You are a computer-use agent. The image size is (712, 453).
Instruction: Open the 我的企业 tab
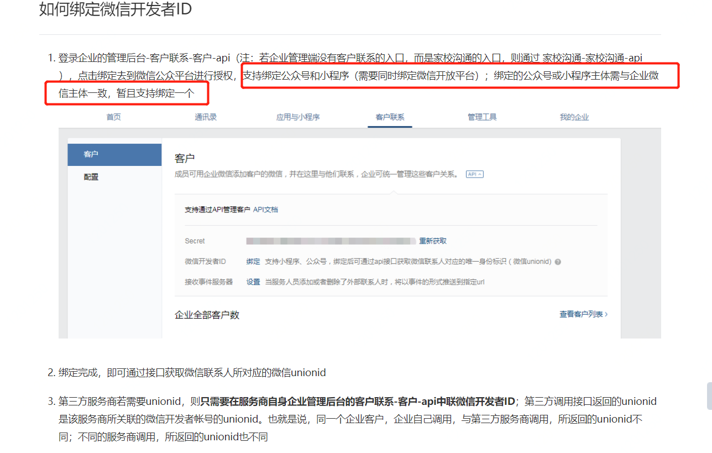574,117
